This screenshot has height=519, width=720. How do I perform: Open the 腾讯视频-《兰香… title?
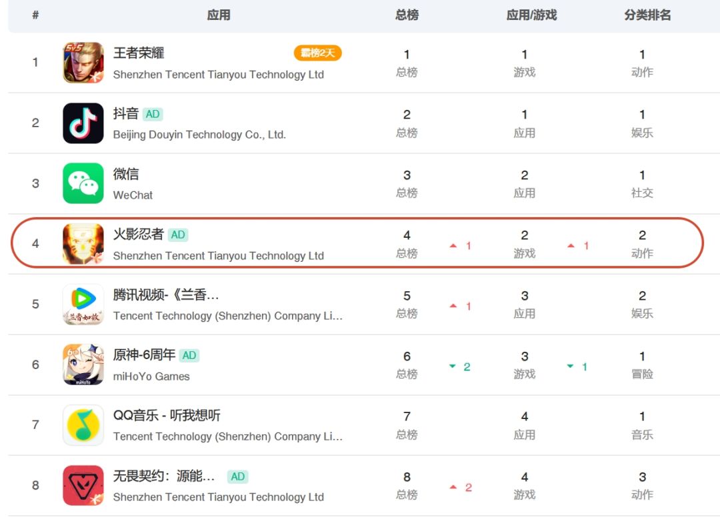166,295
